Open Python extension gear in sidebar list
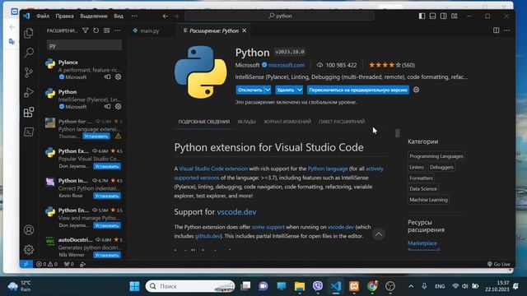 pos(118,106)
